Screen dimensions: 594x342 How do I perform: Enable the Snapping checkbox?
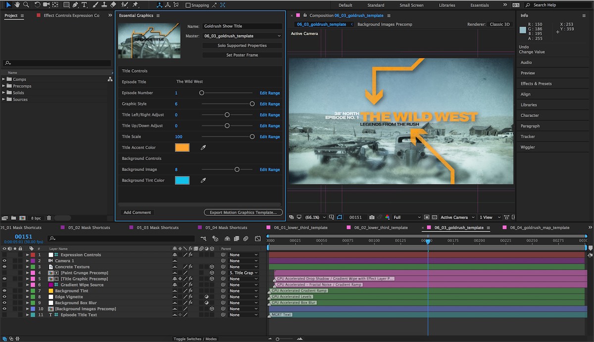click(188, 5)
